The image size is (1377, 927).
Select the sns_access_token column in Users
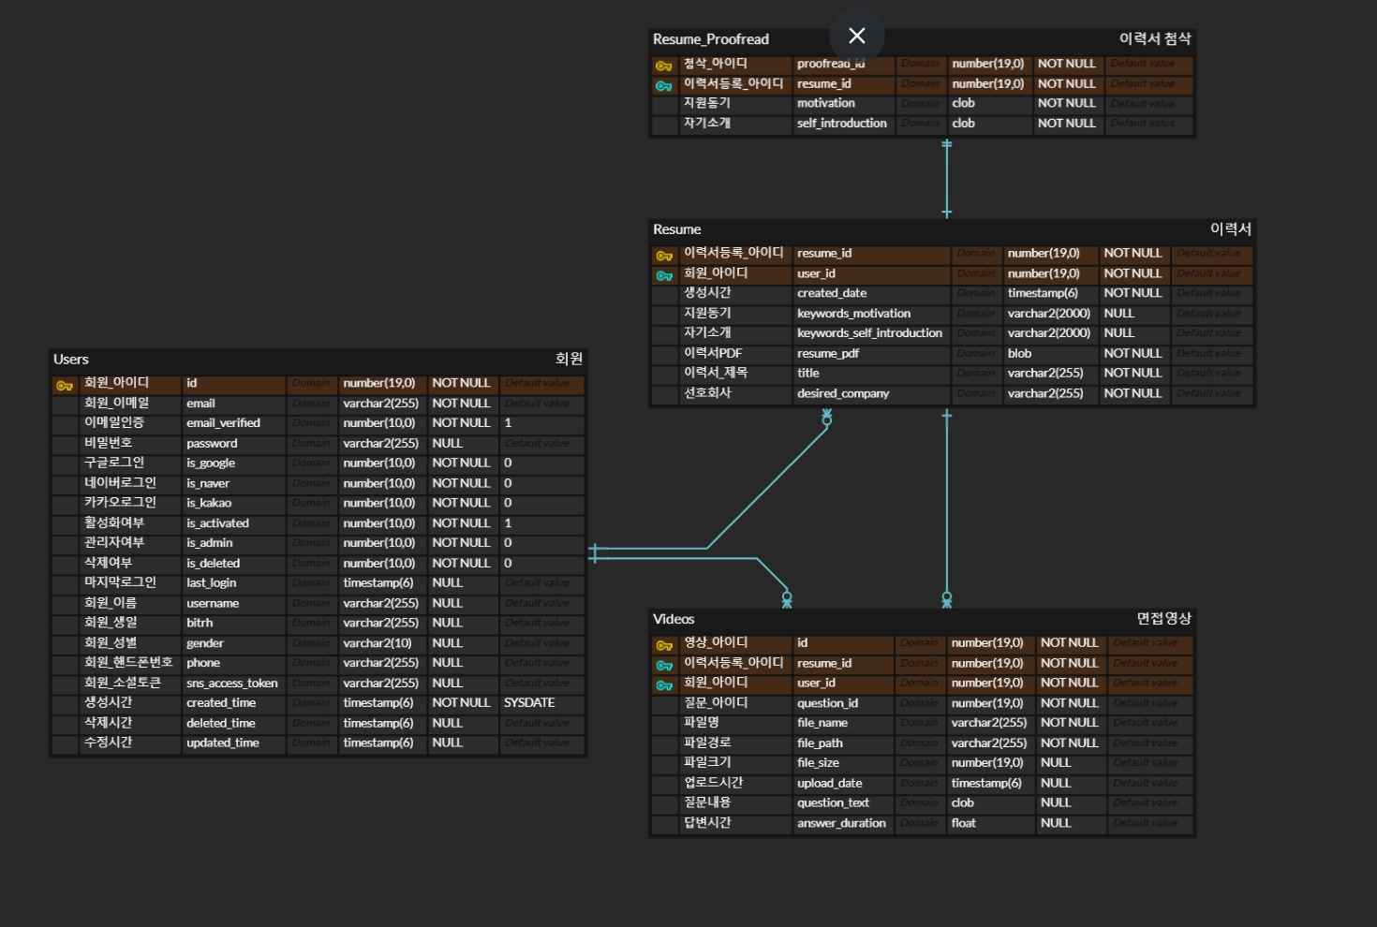[x=231, y=683]
